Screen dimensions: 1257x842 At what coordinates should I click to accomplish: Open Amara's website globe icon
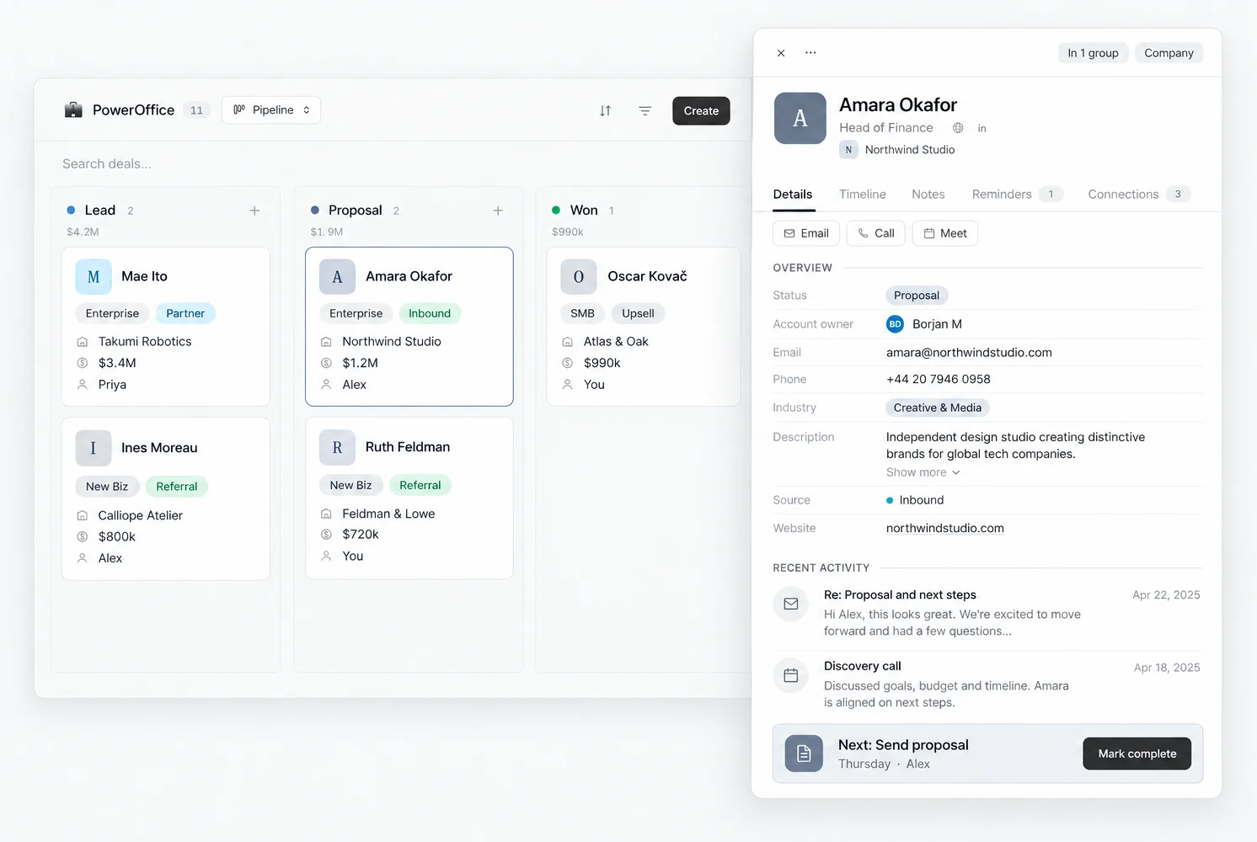pyautogui.click(x=958, y=128)
